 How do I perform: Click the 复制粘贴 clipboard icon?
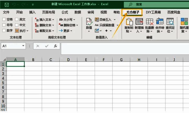coord(129,22)
